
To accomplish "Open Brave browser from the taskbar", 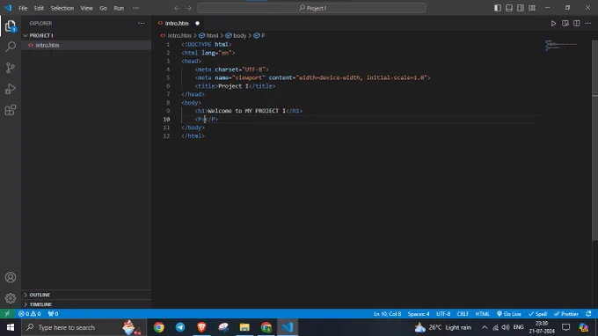I will 201,327.
